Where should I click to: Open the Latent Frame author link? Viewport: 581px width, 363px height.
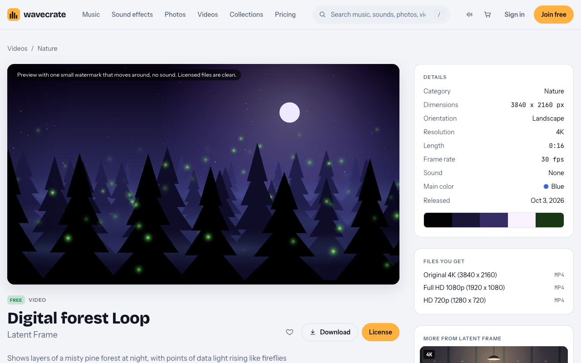(x=32, y=335)
